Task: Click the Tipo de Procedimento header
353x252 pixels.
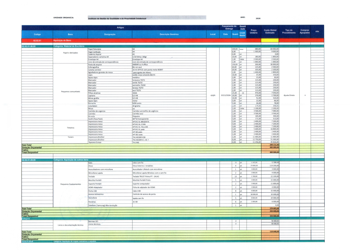Action: (287, 31)
